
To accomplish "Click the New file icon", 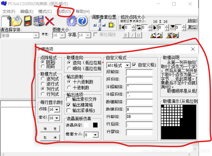I will tap(6, 21).
